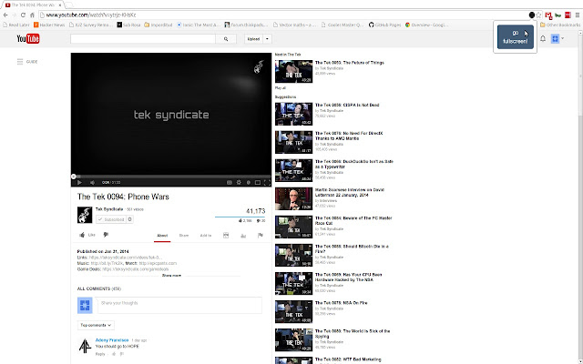Open the notifications bell

(543, 38)
